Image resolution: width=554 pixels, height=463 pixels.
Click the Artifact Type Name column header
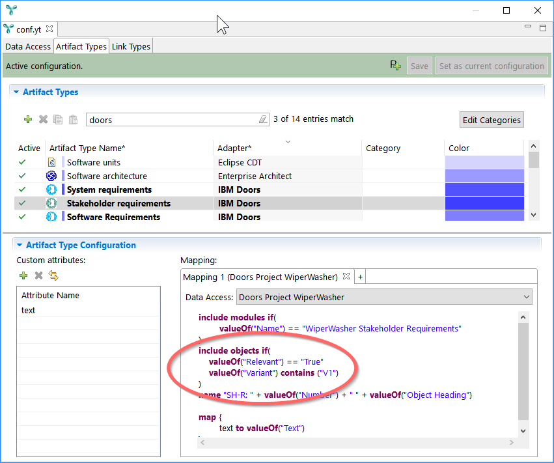click(x=130, y=148)
